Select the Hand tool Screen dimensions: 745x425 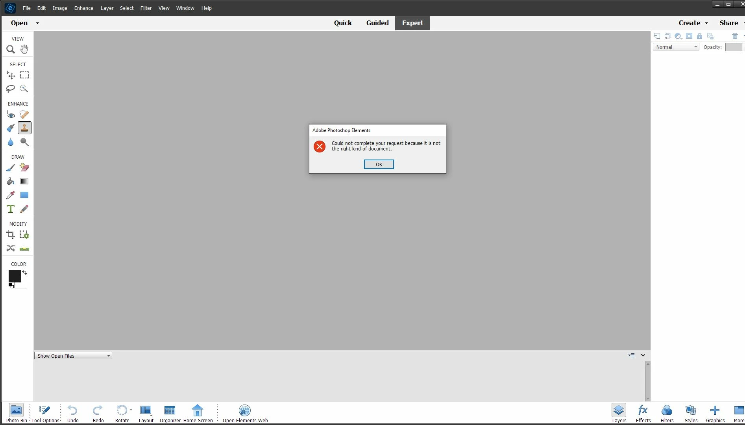24,49
